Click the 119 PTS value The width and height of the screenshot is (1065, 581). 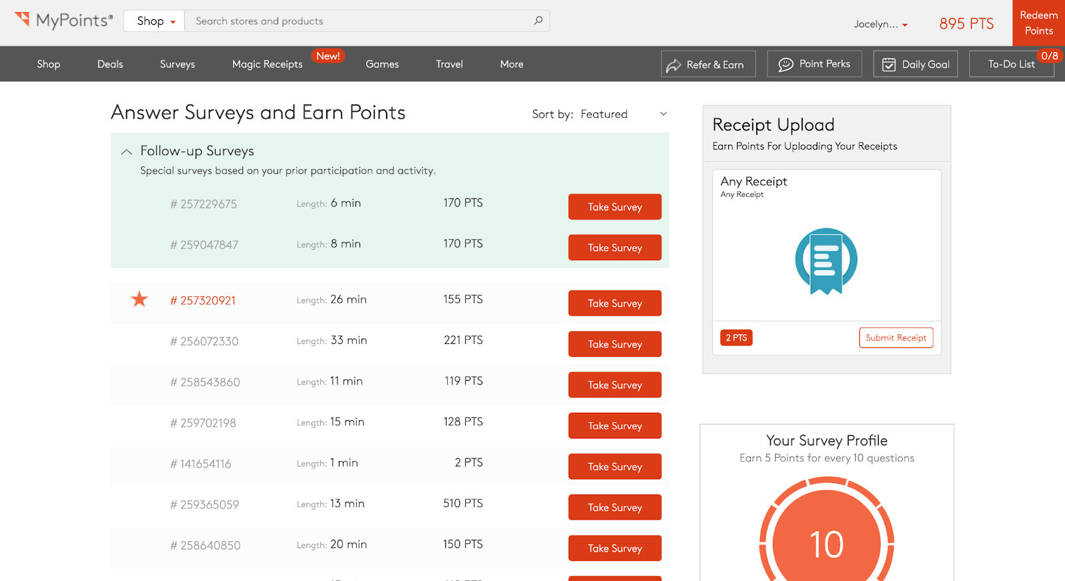[x=464, y=381]
